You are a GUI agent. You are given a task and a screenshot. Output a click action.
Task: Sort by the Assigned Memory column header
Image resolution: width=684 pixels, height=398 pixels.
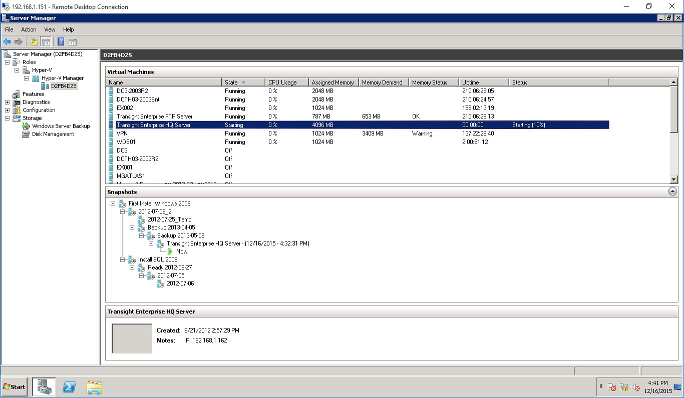click(x=333, y=82)
